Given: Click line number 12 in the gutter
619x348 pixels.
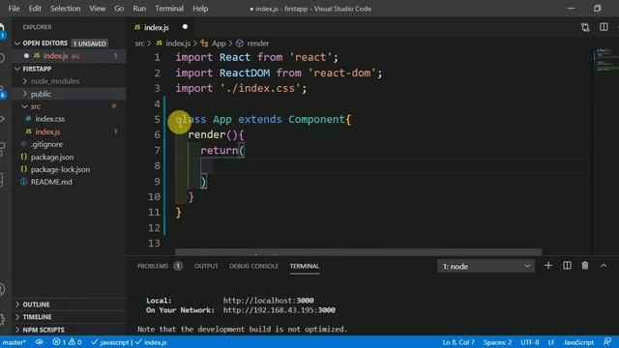Looking at the screenshot, I should [x=154, y=228].
